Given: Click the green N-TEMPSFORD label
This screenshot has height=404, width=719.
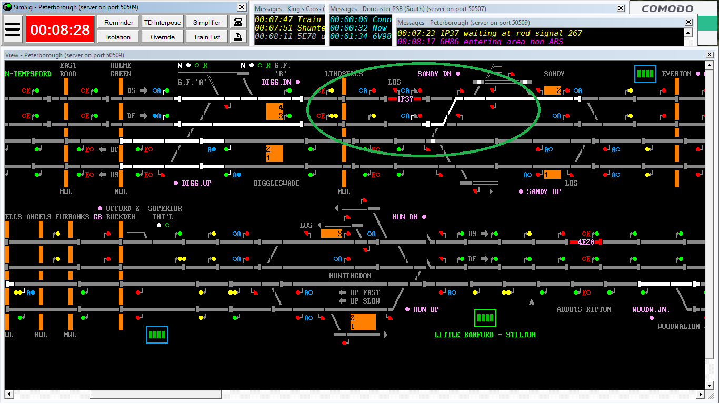Looking at the screenshot, I should pyautogui.click(x=28, y=74).
